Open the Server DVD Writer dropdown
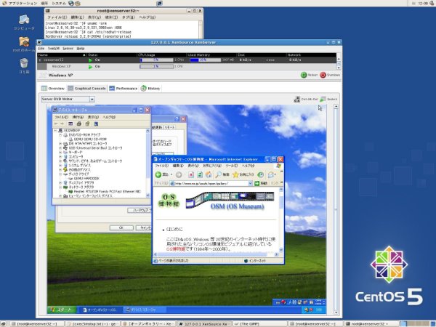 pos(92,100)
